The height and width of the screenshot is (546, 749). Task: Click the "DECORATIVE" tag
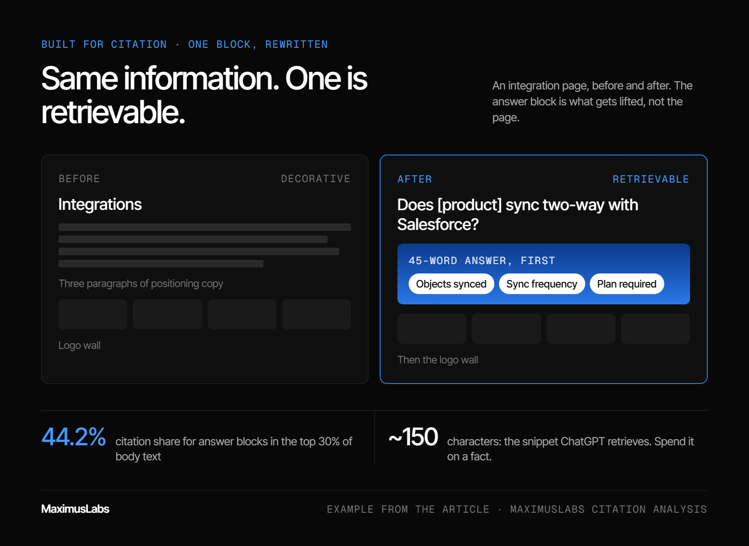pos(316,179)
